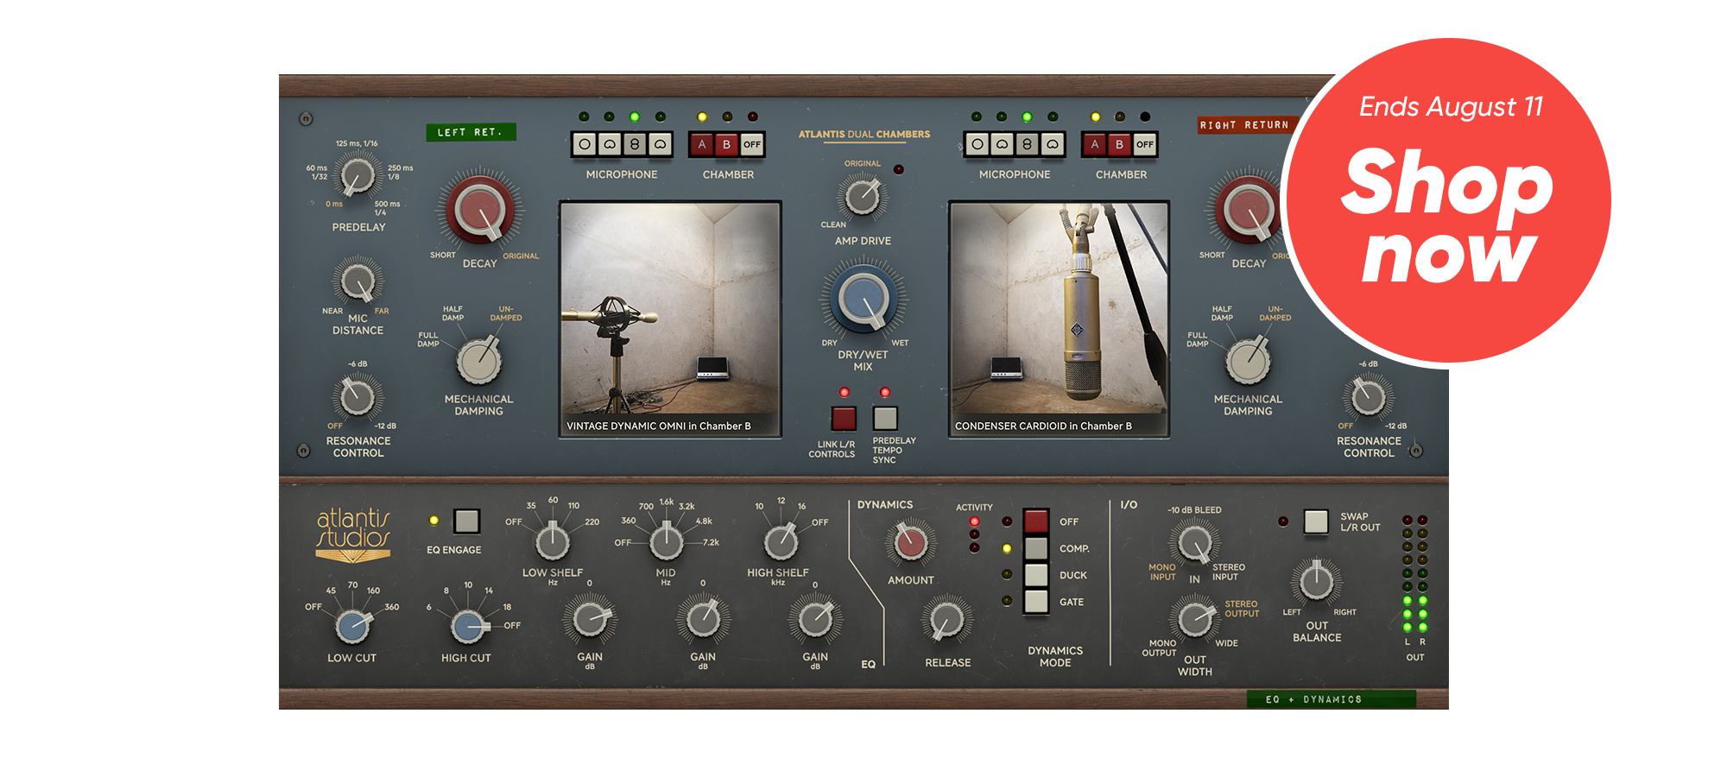Viewport: 1727px width, 777px height.
Task: Click the green EQ + DYNAMICS label
Action: (x=1331, y=699)
